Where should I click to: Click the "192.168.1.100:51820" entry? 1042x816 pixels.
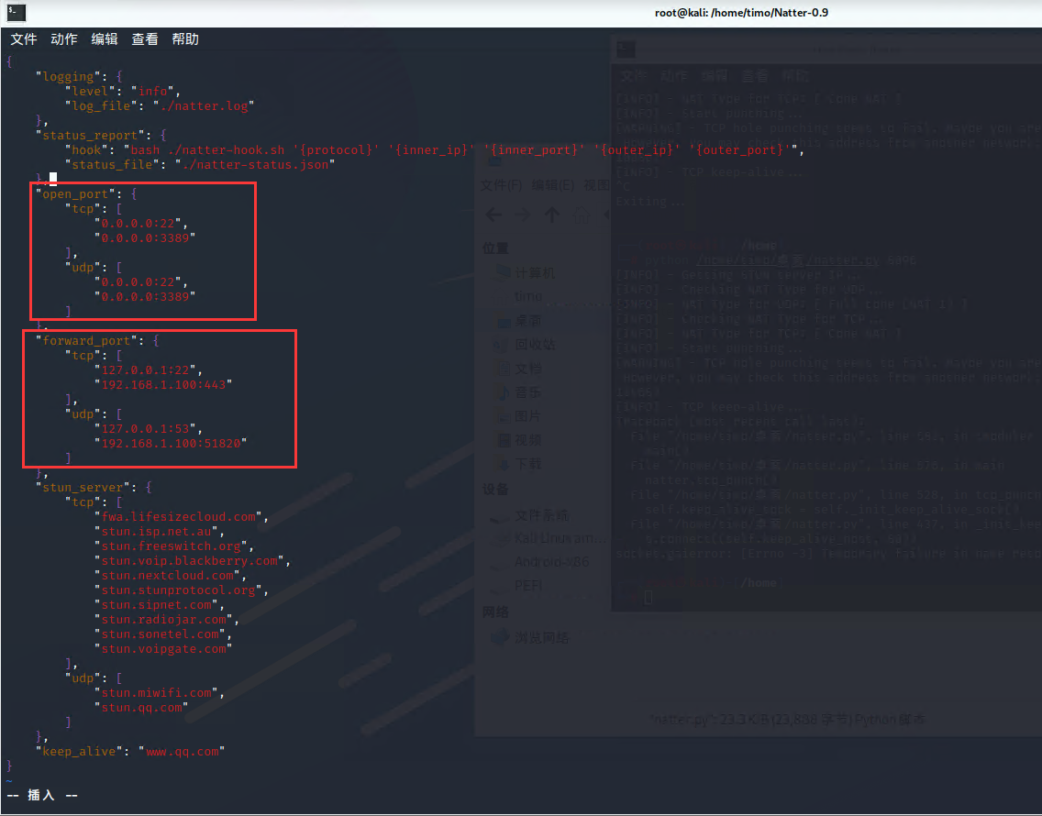pyautogui.click(x=171, y=443)
